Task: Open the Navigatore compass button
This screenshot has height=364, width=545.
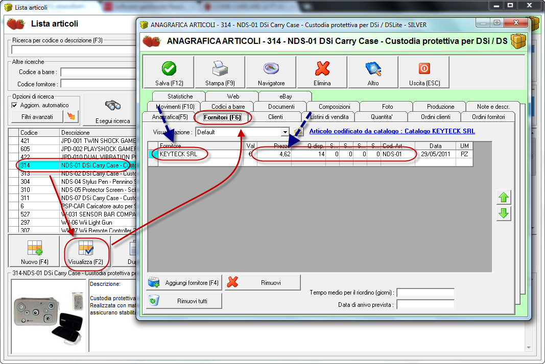Action: click(x=271, y=72)
